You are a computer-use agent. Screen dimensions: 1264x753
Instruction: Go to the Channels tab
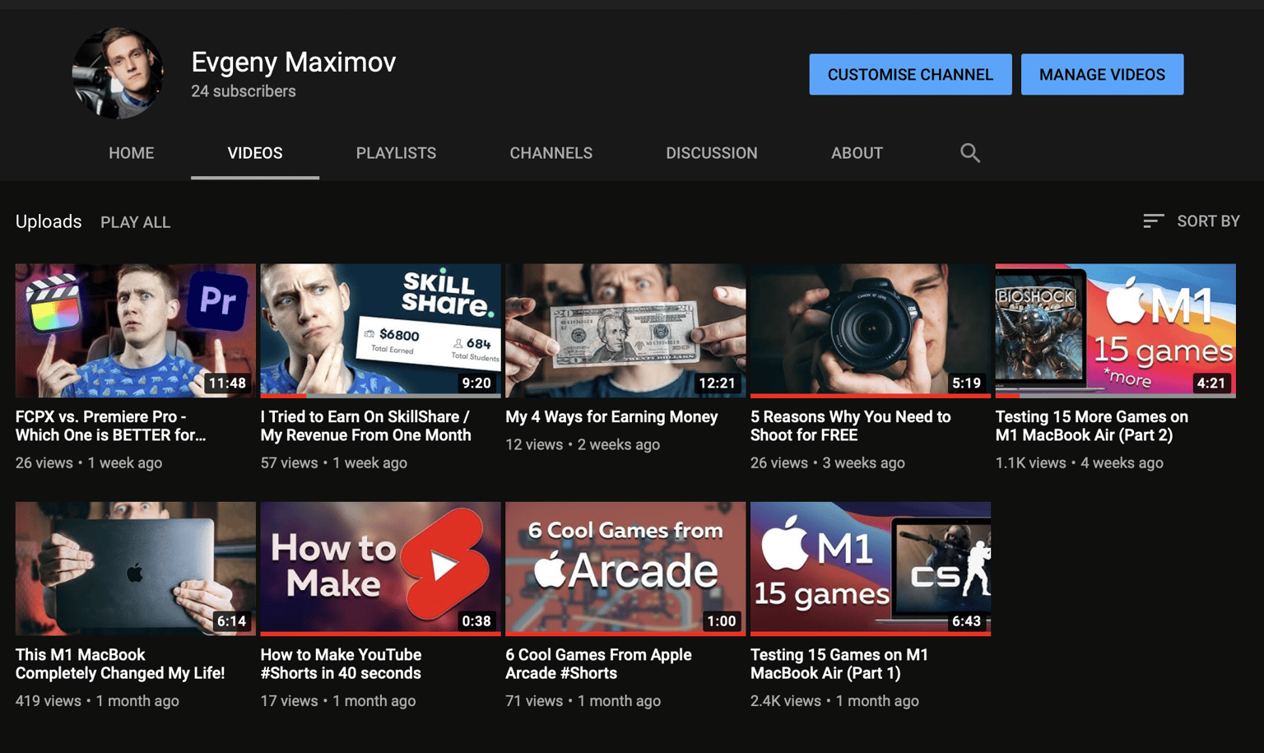[551, 153]
